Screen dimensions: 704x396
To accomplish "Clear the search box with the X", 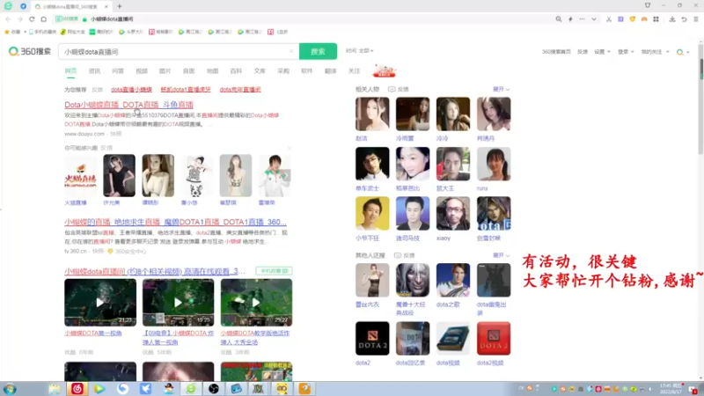I will tap(291, 51).
